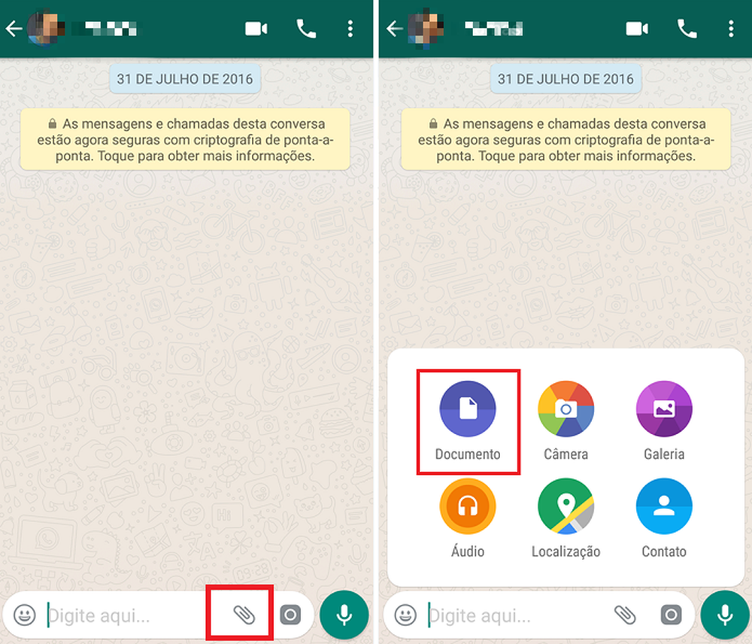752x644 pixels.
Task: Start a voice call in the left chat
Action: (x=306, y=29)
